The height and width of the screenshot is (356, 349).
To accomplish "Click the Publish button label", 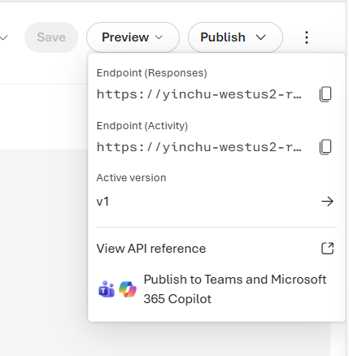I will [x=223, y=37].
